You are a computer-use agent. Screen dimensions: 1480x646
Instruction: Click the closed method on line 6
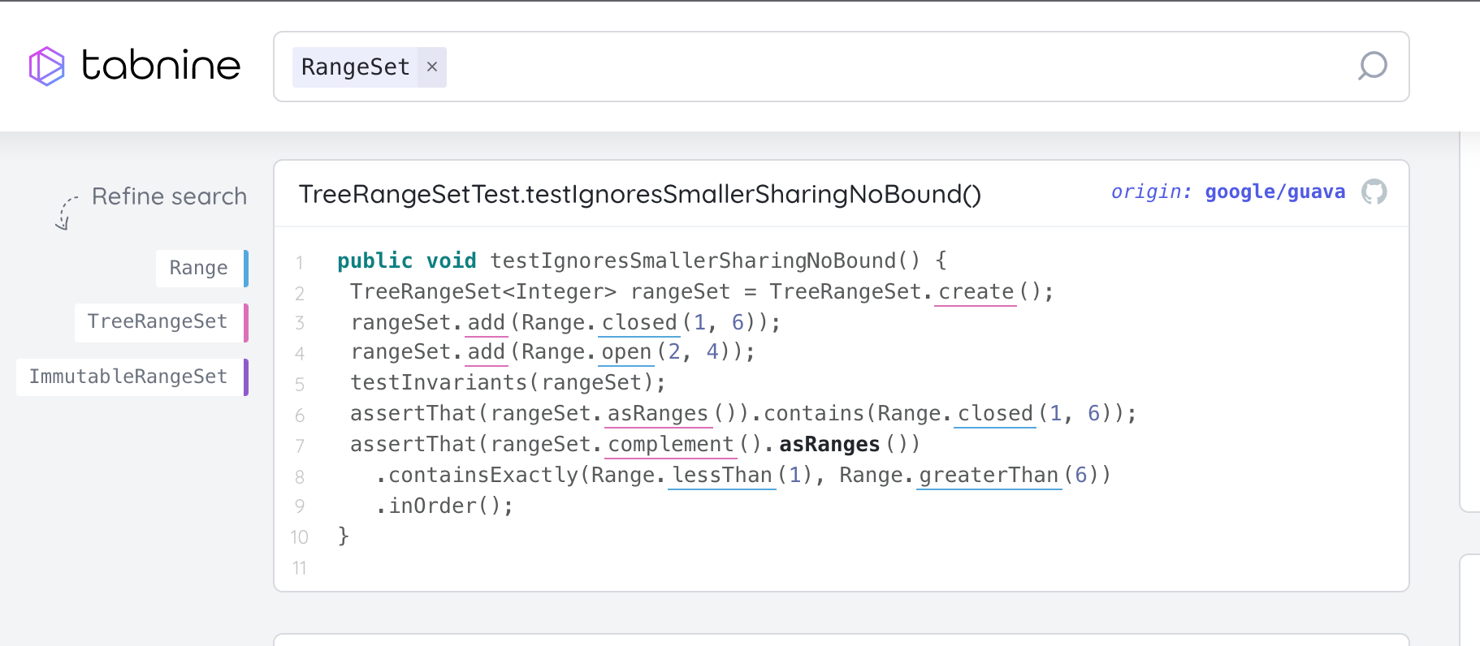click(995, 413)
